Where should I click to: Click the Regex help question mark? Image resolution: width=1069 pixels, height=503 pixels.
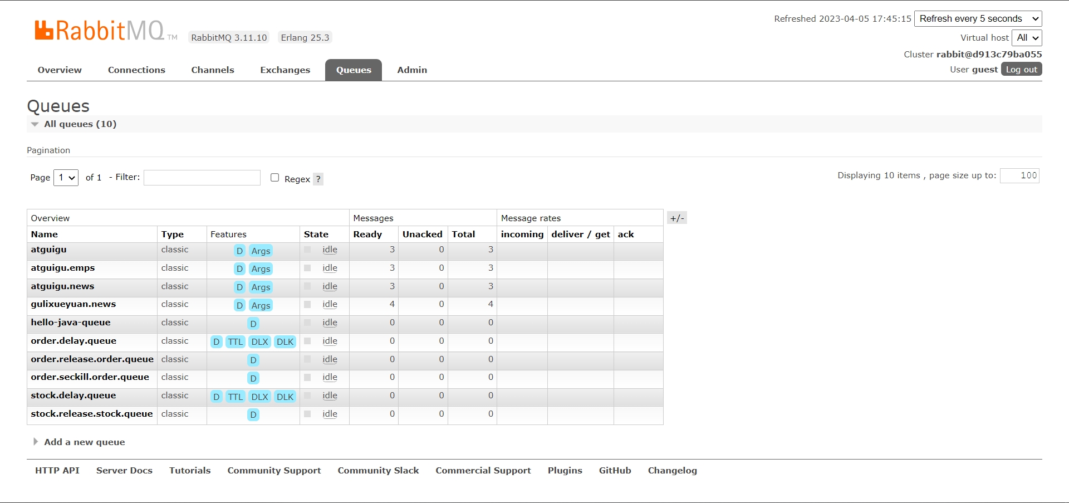pyautogui.click(x=318, y=179)
